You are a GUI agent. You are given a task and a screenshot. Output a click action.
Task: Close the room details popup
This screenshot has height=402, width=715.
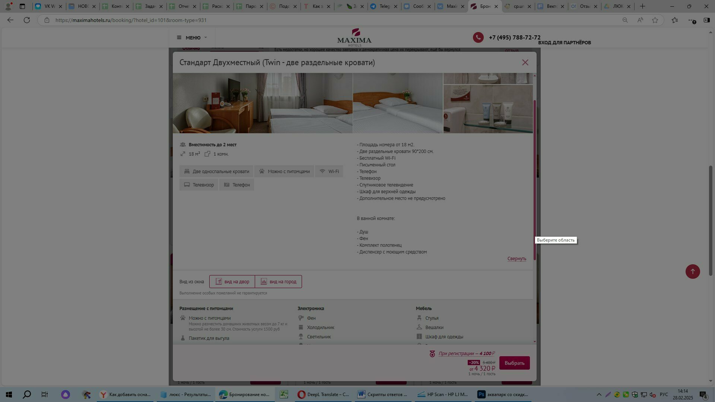coord(525,63)
